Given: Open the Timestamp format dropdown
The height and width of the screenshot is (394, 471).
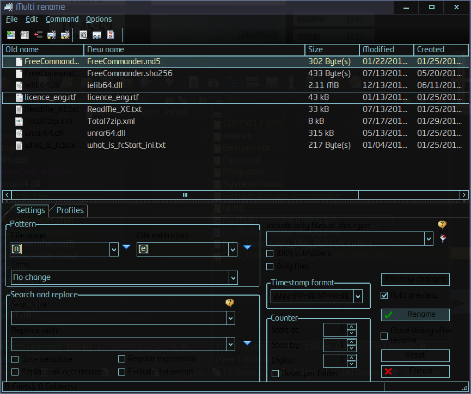Looking at the screenshot, I should [x=358, y=296].
